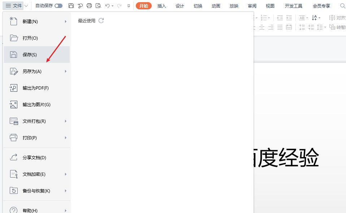The height and width of the screenshot is (213, 346).
Task: Center align the text
Action: [x=262, y=27]
